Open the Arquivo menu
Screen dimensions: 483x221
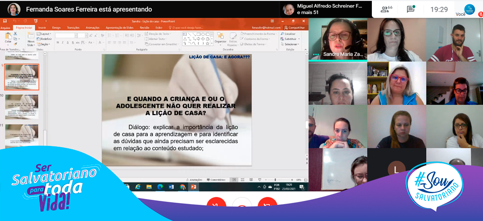point(5,27)
